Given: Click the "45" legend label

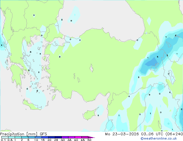Looking at the screenshot, I should coord(83,140).
